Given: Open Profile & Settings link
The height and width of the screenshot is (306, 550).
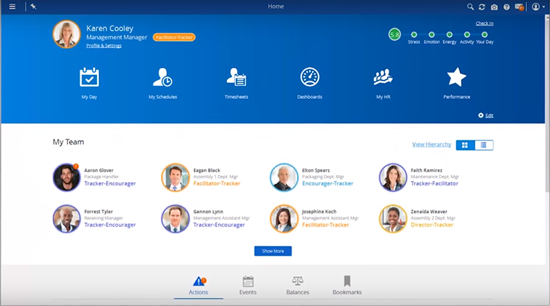Looking at the screenshot, I should click(x=104, y=45).
